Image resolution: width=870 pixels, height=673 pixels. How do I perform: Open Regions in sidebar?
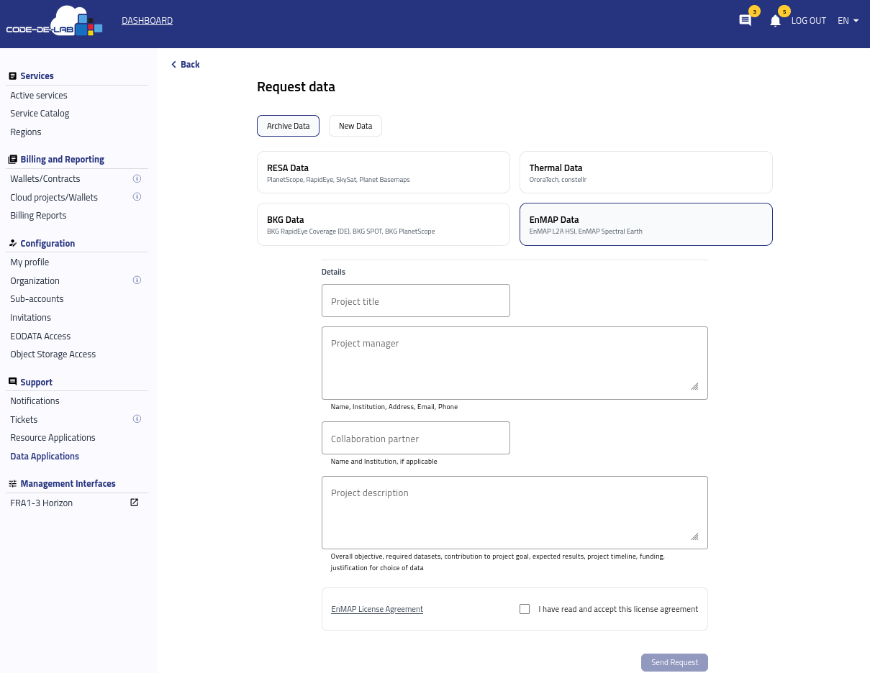click(x=26, y=132)
